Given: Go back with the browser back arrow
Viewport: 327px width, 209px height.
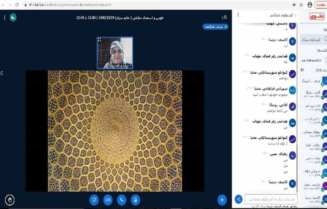Looking at the screenshot, I should pyautogui.click(x=3, y=5).
